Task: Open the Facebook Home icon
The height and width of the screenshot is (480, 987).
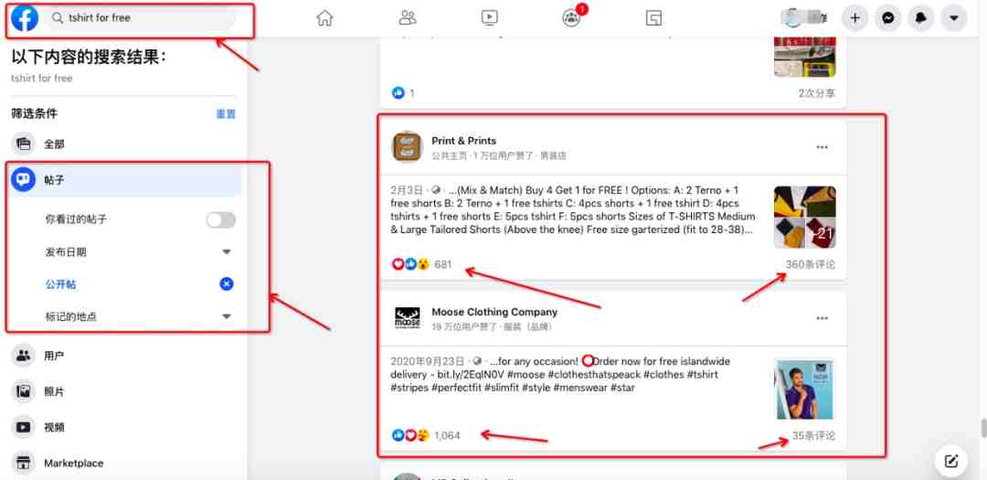Action: pyautogui.click(x=324, y=18)
